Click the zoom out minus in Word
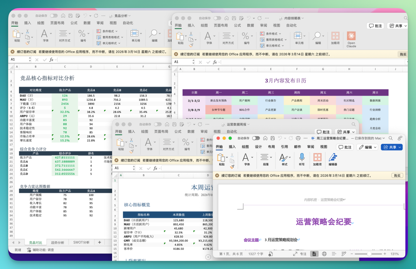Viewport: 416px width, 269px height. 352,254
